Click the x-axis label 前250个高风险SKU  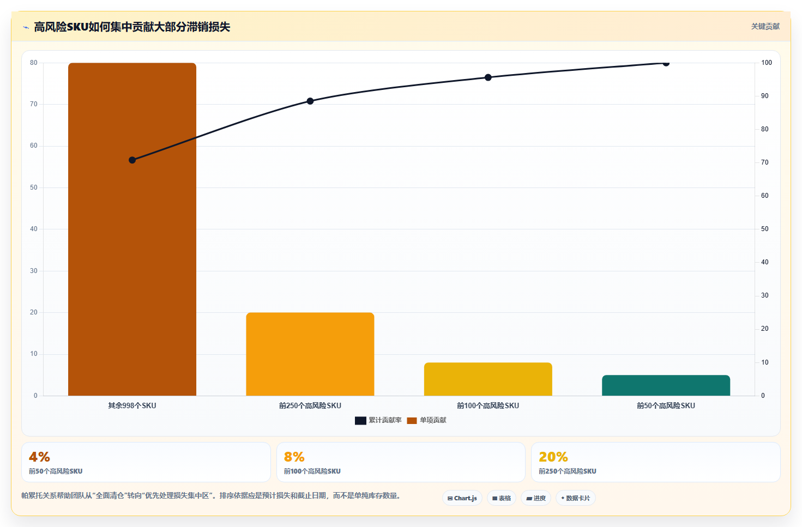pyautogui.click(x=310, y=405)
